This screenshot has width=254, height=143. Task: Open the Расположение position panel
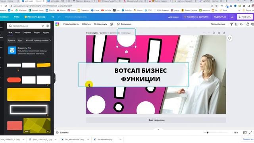[218, 24]
